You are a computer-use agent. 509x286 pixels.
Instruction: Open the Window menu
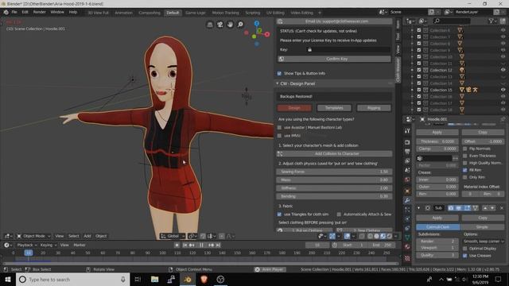(57, 12)
